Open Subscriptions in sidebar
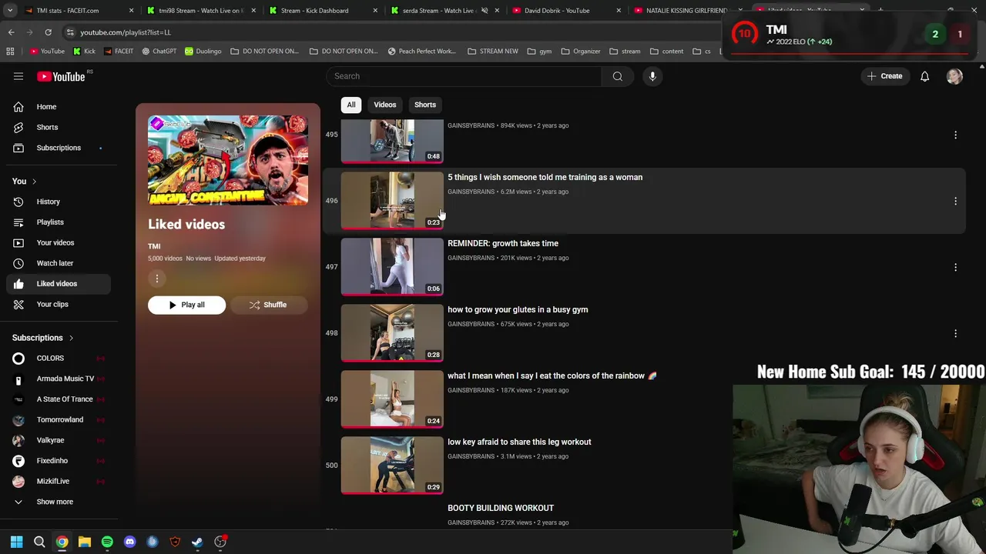This screenshot has height=554, width=986. pos(59,148)
